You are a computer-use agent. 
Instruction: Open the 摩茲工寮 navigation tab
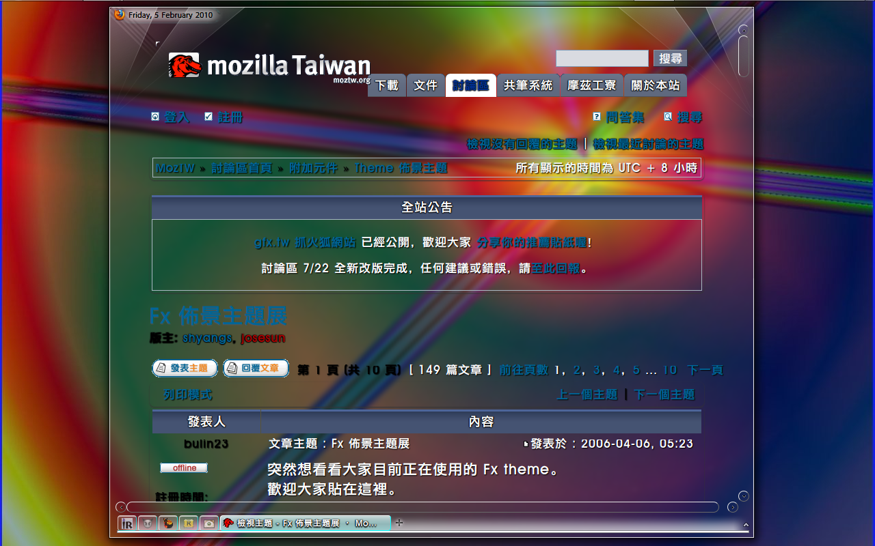tap(592, 85)
